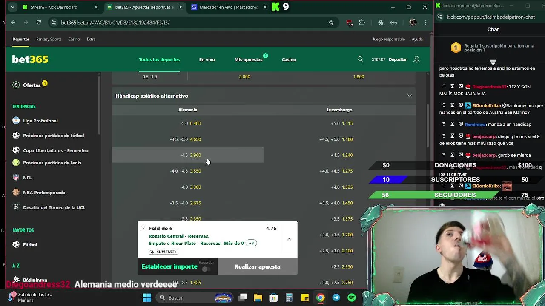This screenshot has width=545, height=306.
Task: Click the Depositar button
Action: coord(398,59)
